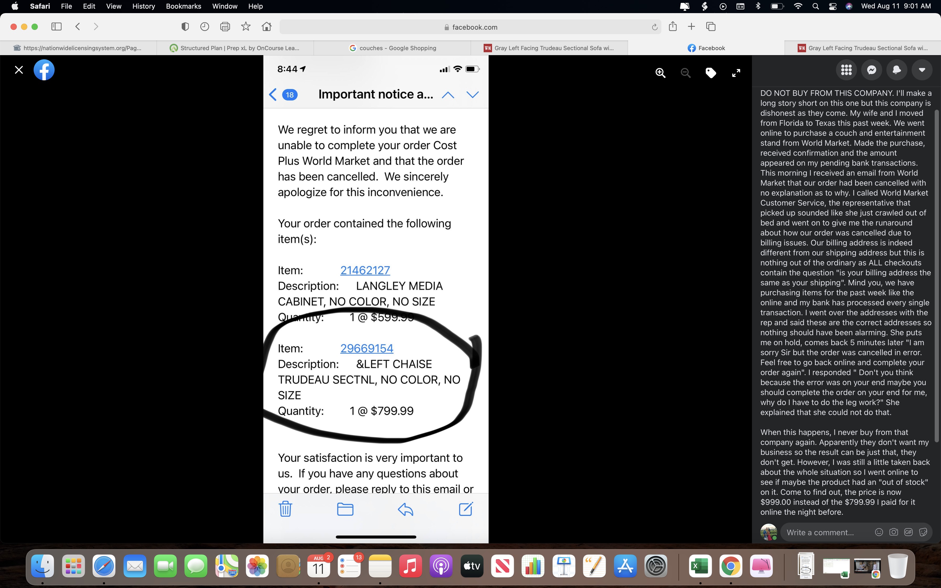Add a GIF to the comment
The height and width of the screenshot is (588, 941).
(x=908, y=532)
